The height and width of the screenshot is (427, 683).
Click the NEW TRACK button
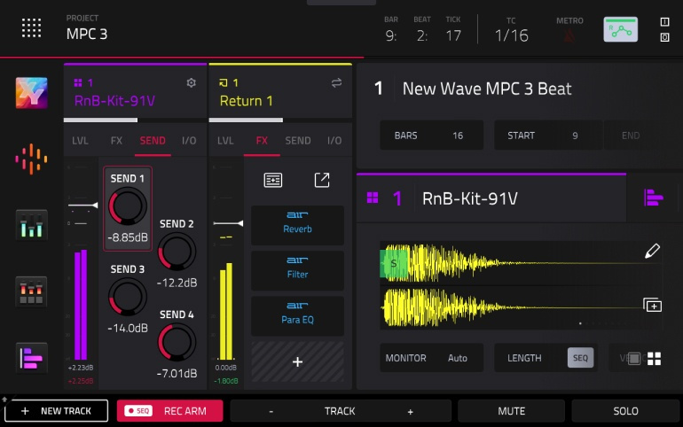tap(57, 411)
